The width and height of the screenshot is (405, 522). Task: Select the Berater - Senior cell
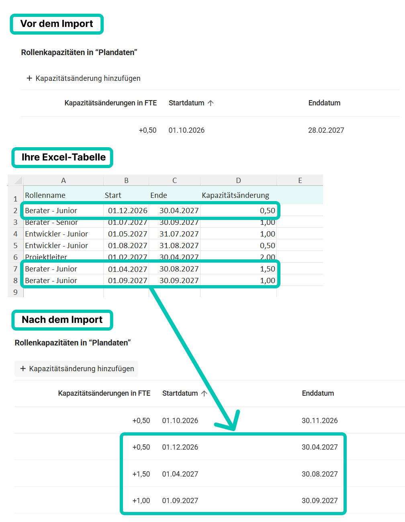point(63,222)
